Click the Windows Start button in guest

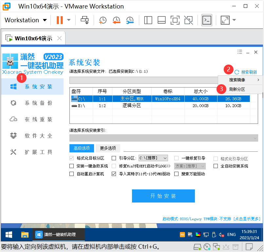(x=9, y=235)
